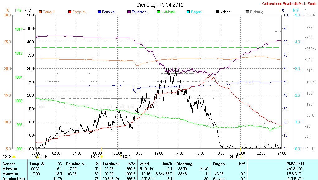The image size is (318, 180).
Task: Click the gray Richtung legend square
Action: point(247,12)
